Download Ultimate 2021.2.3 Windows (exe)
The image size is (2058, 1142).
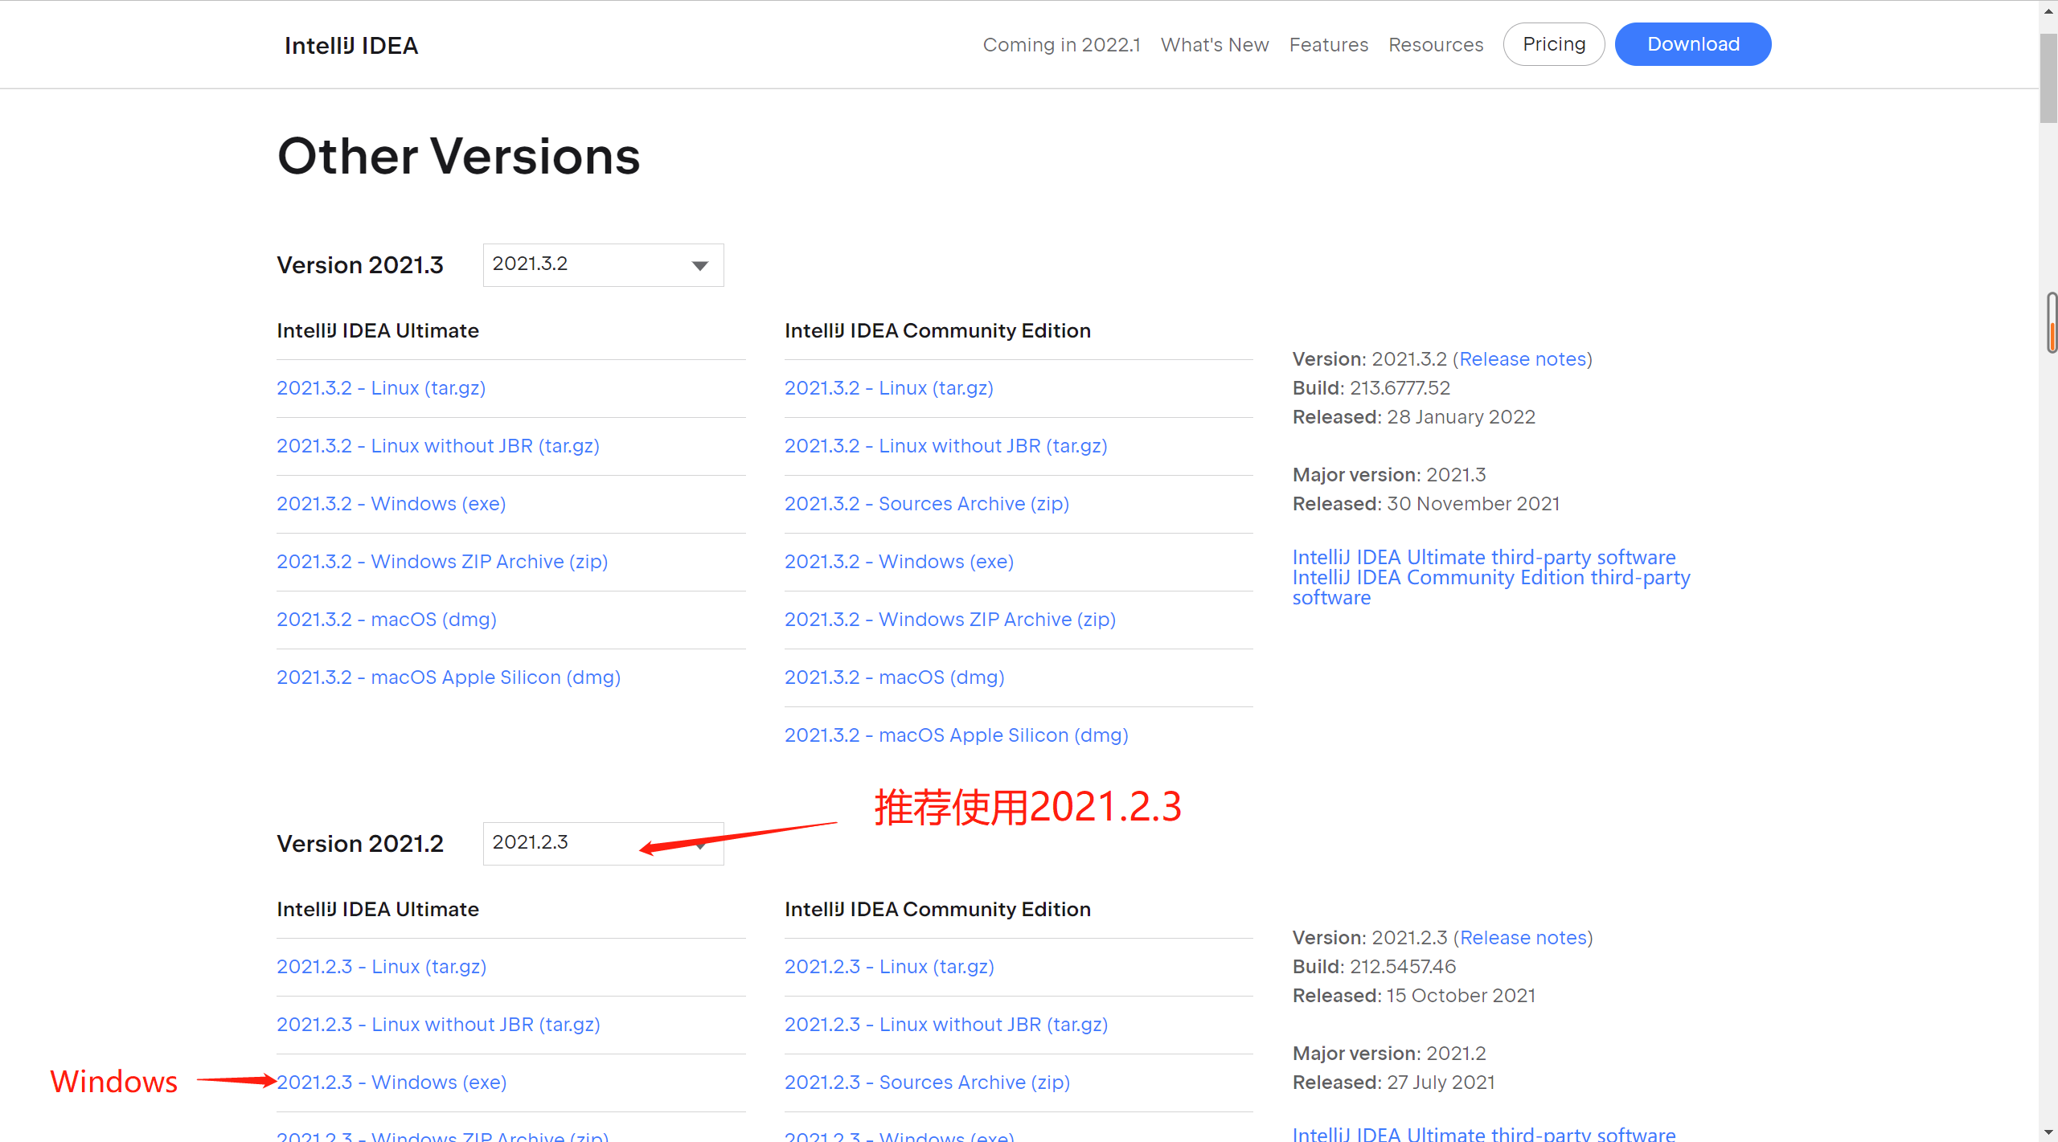[x=392, y=1083]
